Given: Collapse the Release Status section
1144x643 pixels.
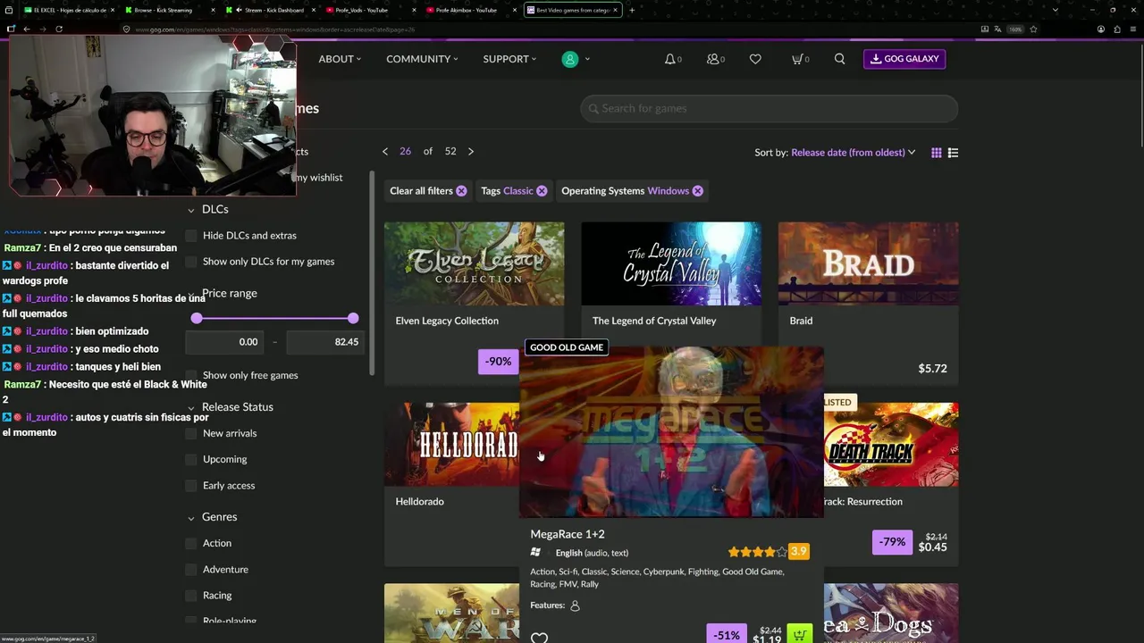Looking at the screenshot, I should point(191,407).
